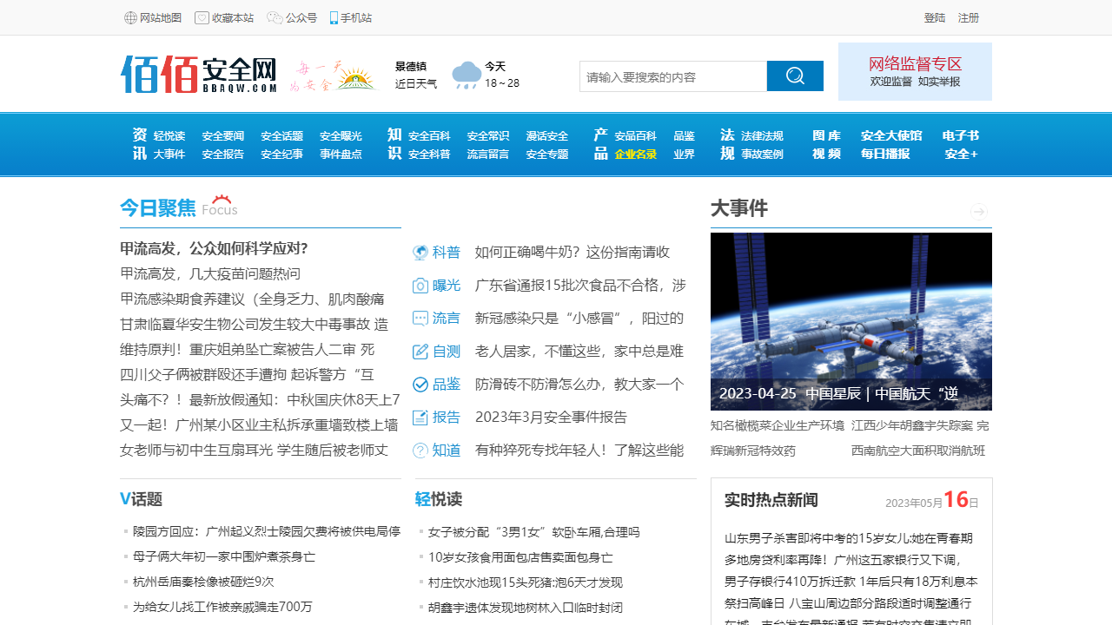
Task: Open 每日播报 in the navigation bar
Action: point(885,155)
